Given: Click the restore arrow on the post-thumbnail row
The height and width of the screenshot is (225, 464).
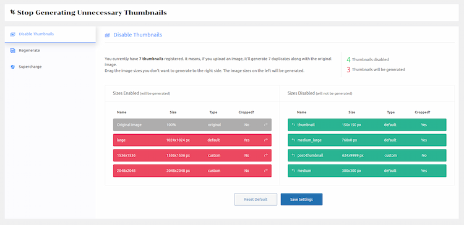Looking at the screenshot, I should 293,155.
